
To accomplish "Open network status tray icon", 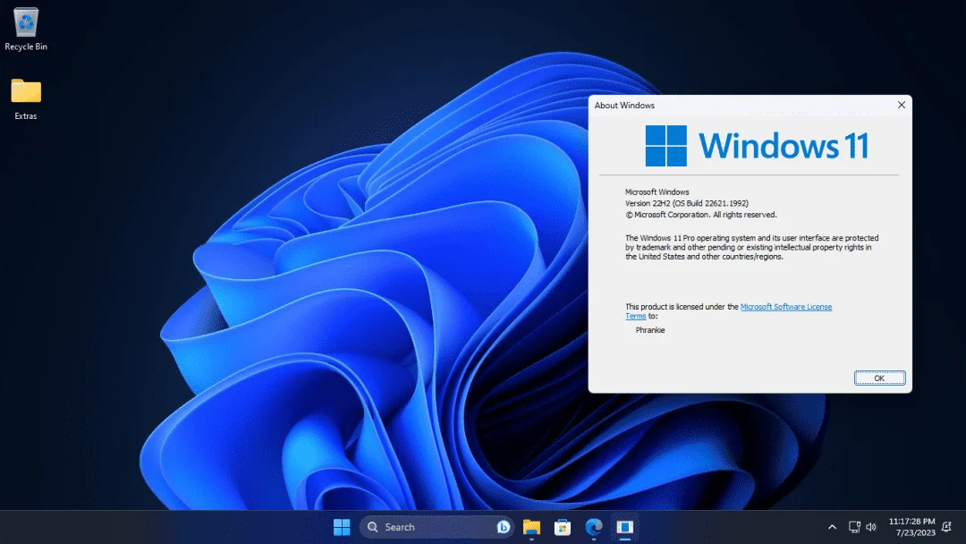I will coord(854,527).
